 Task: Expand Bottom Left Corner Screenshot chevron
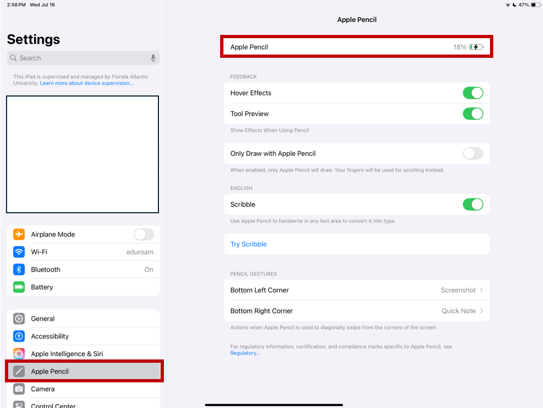click(x=481, y=290)
